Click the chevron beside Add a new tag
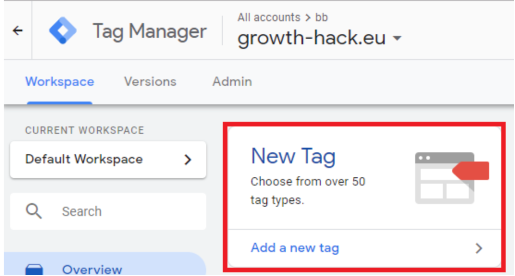The image size is (515, 276). click(x=479, y=248)
